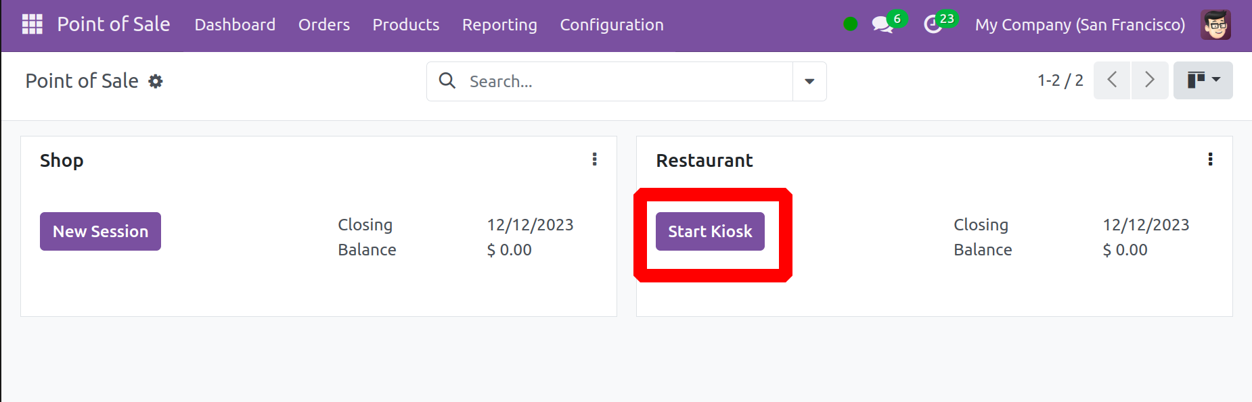Screen dimensions: 1252x402
Task: Go to the previous page arrow
Action: tap(1112, 80)
